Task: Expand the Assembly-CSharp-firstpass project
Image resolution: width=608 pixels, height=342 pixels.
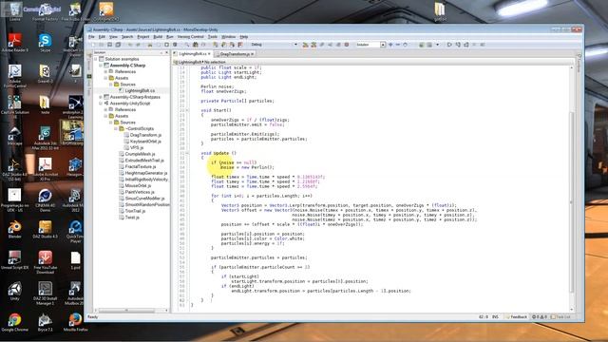Action: pyautogui.click(x=101, y=97)
